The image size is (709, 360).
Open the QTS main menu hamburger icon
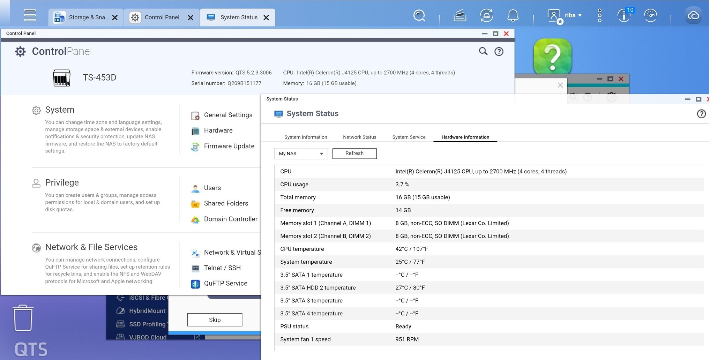click(x=30, y=15)
